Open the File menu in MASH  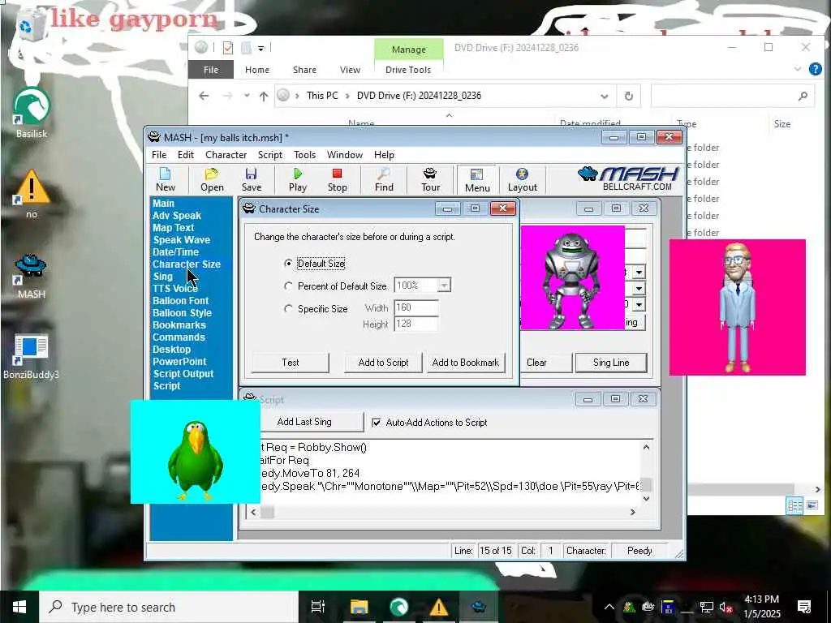click(159, 155)
